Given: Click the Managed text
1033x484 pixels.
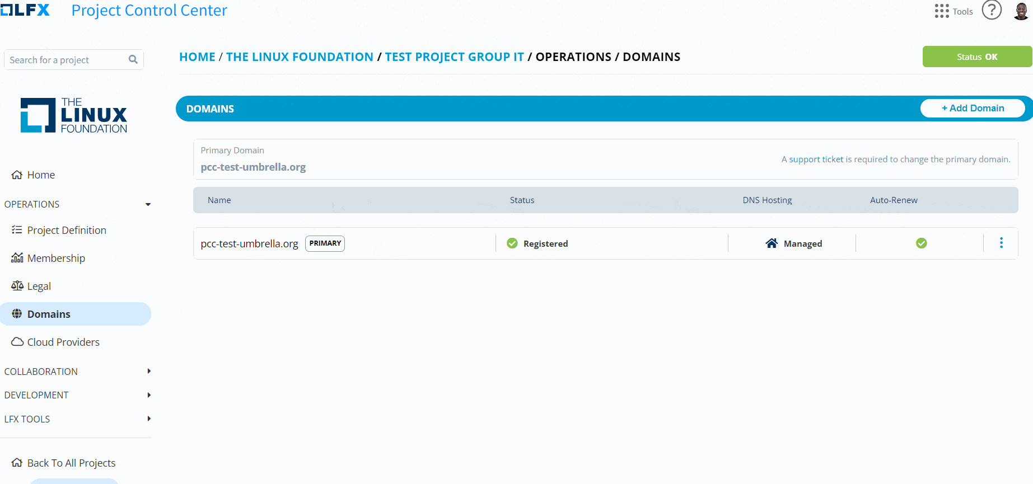Looking at the screenshot, I should coord(803,243).
